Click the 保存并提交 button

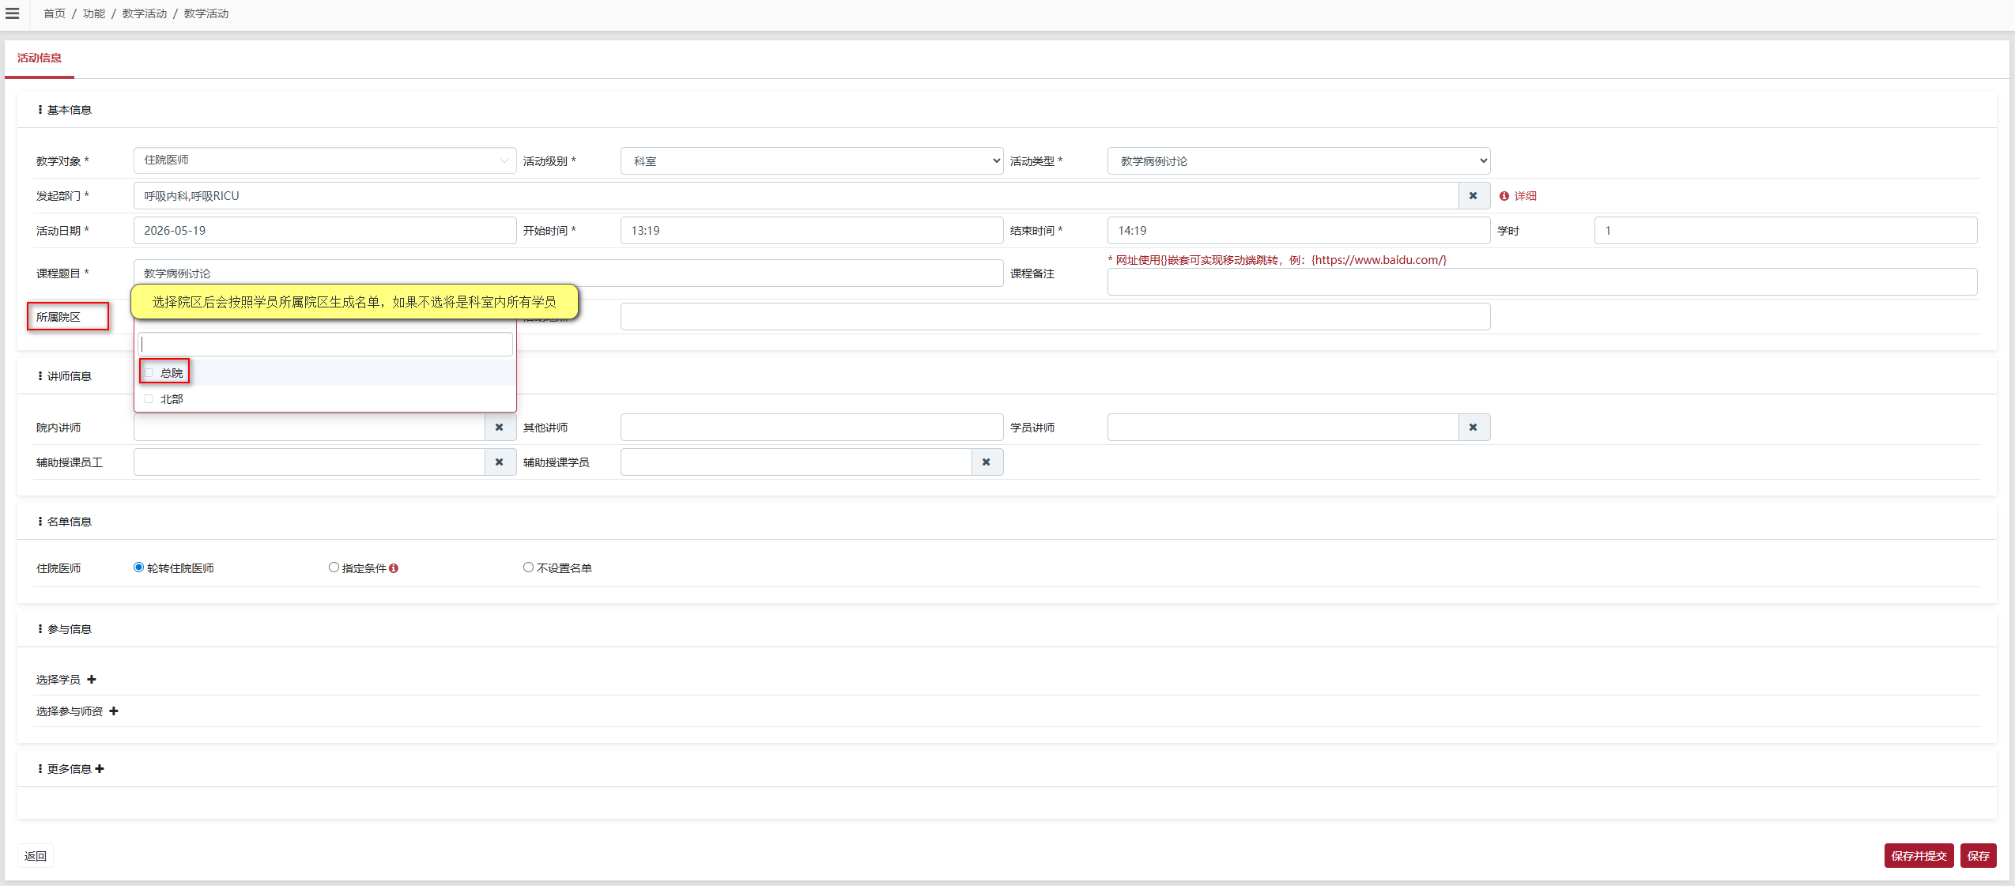tap(1919, 856)
